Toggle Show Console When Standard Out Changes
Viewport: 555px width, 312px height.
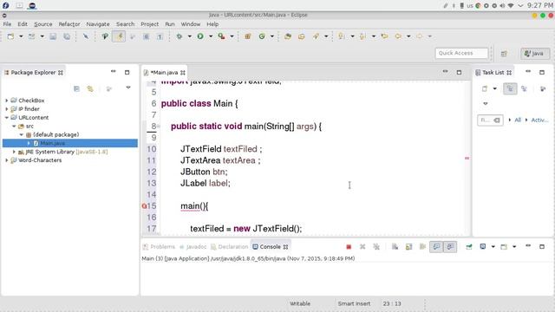(436, 247)
